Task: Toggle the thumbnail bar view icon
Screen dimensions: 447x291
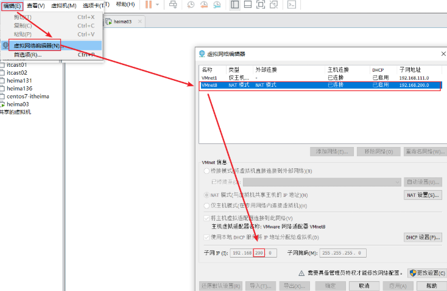Action: [248, 4]
